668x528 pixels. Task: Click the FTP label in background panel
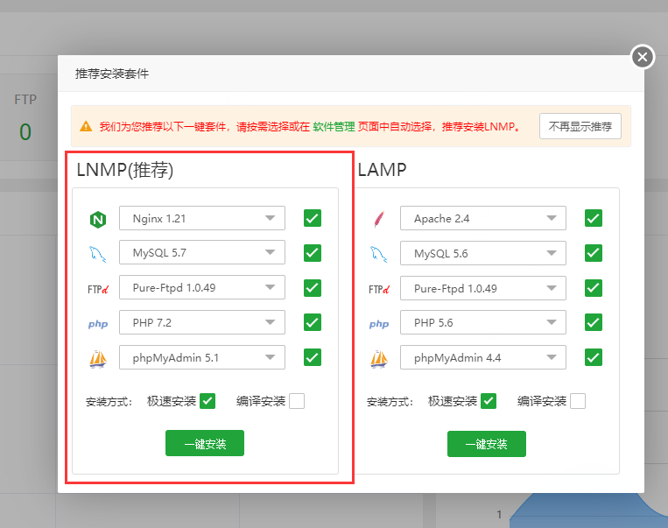click(25, 100)
